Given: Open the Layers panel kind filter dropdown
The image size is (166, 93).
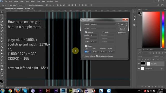Looking at the screenshot, I should (x=143, y=53).
